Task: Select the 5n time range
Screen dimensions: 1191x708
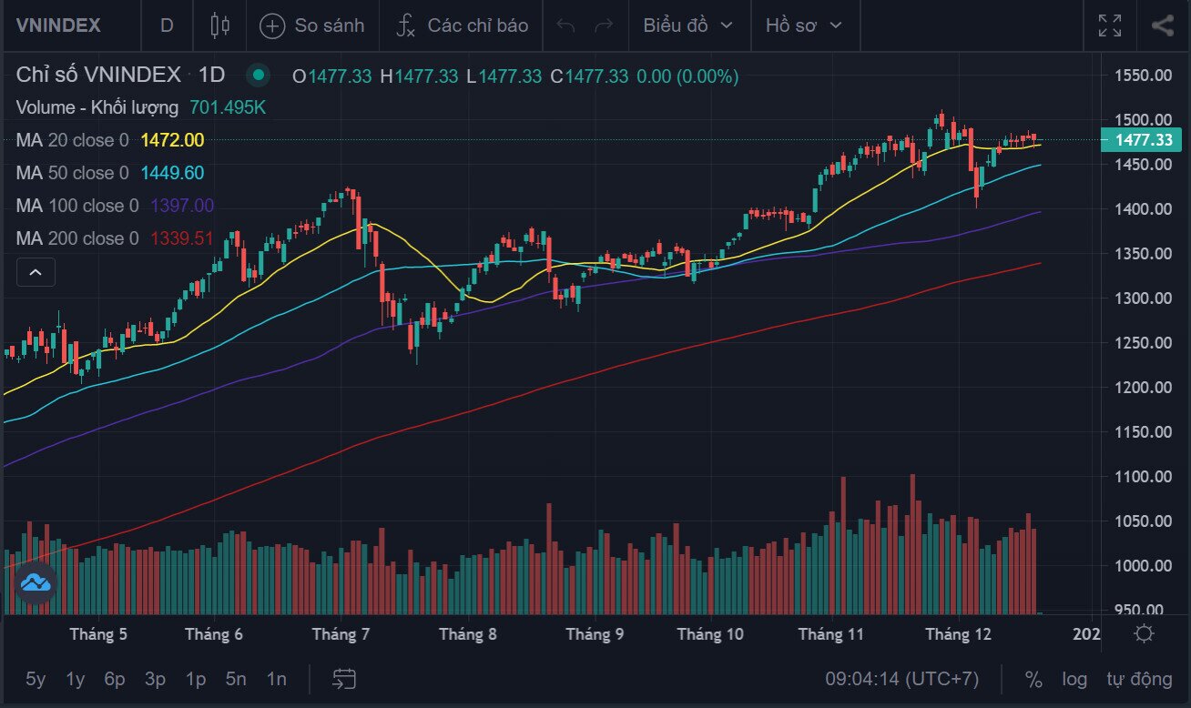Action: [x=236, y=679]
